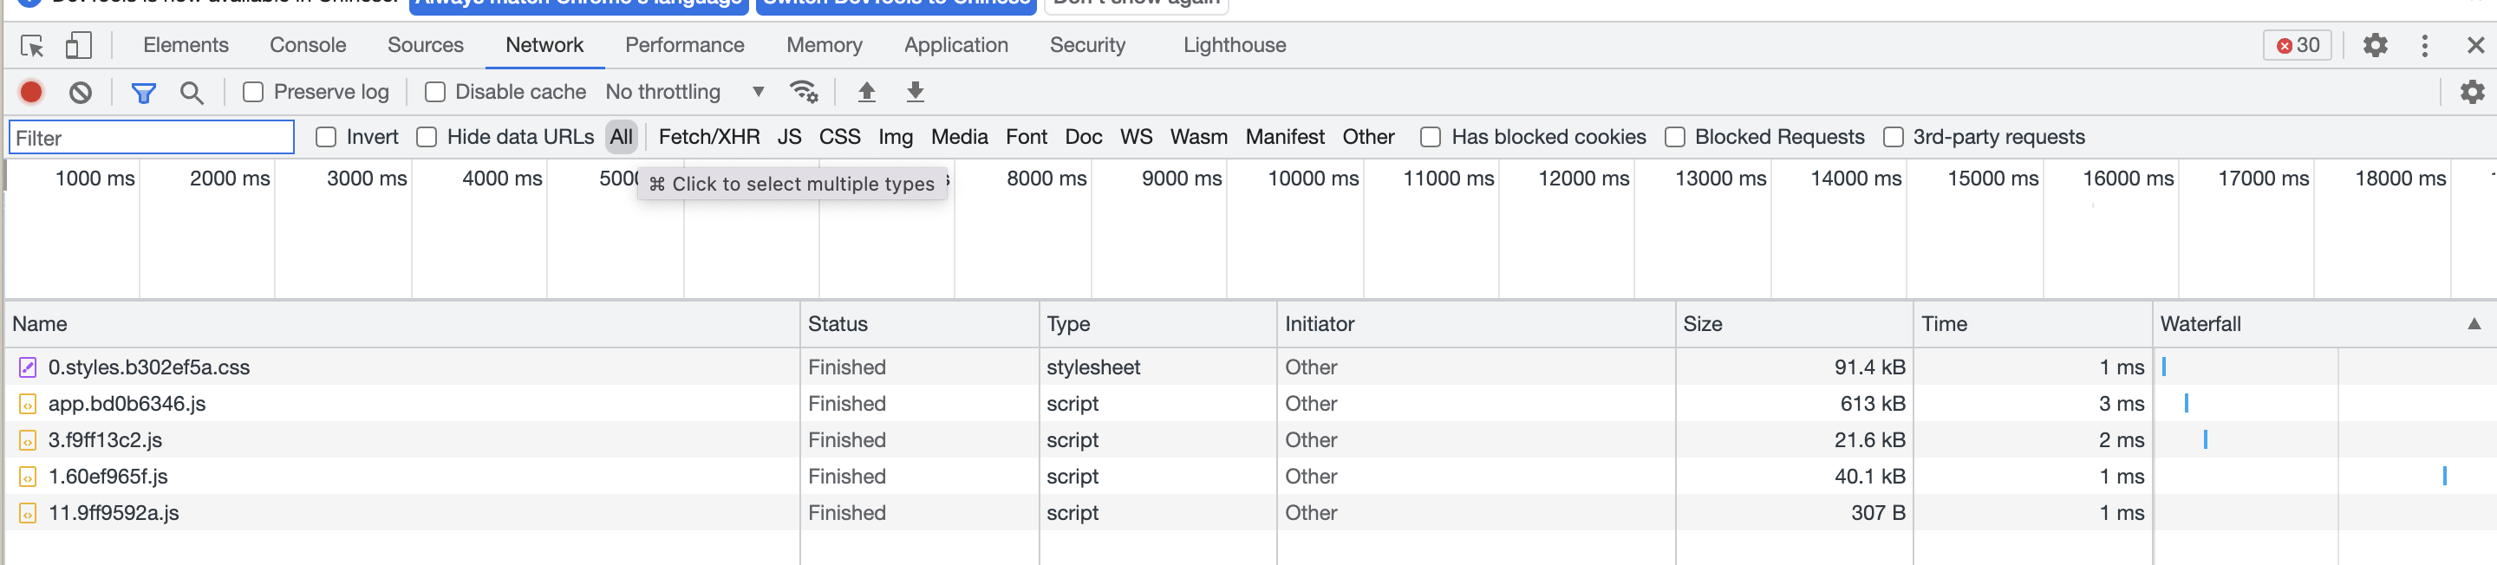This screenshot has height=565, width=2497.
Task: Open the Lighthouse tab
Action: [x=1234, y=46]
